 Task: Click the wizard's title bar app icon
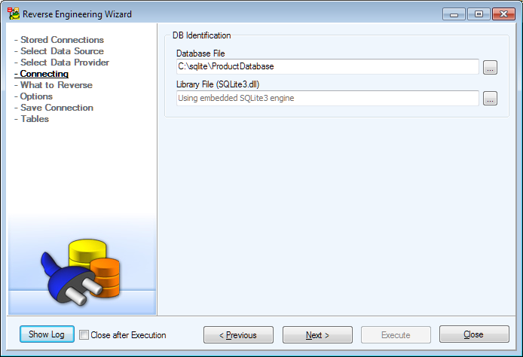pos(14,14)
